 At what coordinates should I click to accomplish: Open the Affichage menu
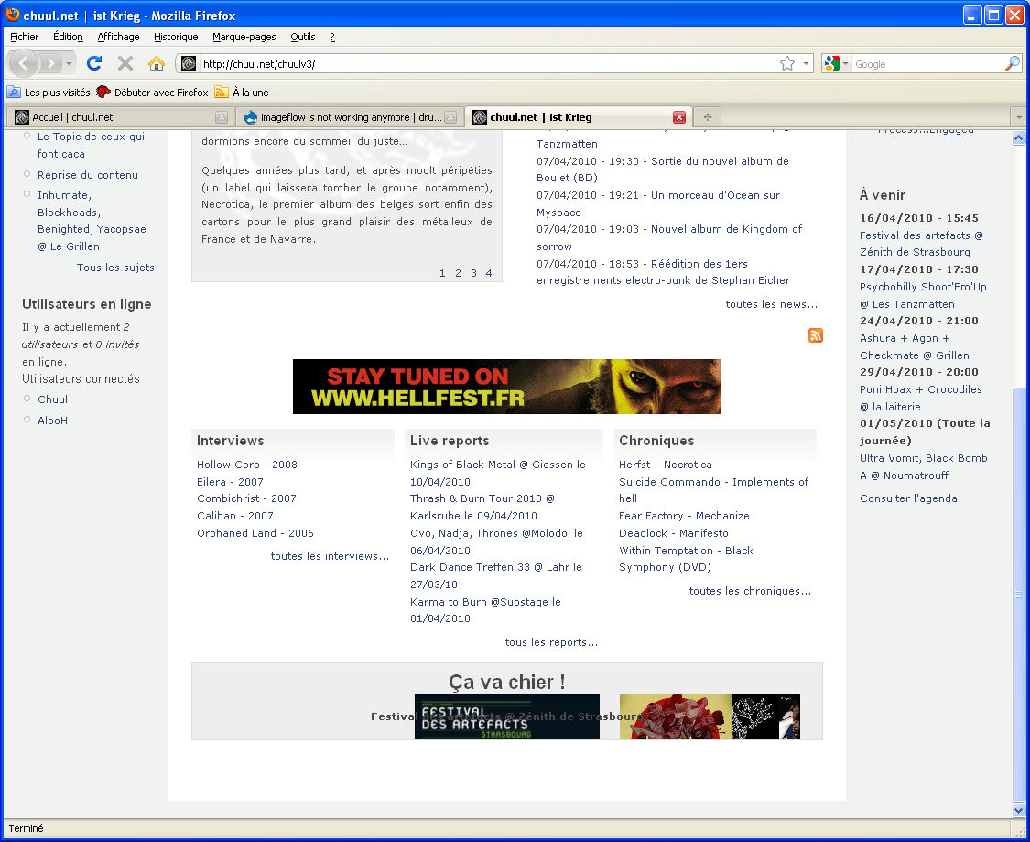point(118,37)
